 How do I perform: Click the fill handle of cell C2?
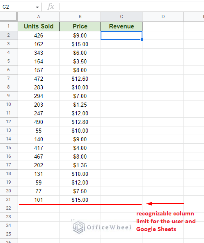[x=142, y=40]
